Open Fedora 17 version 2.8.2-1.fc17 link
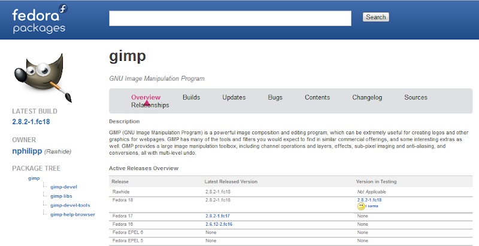This screenshot has height=246, width=479. [217, 216]
